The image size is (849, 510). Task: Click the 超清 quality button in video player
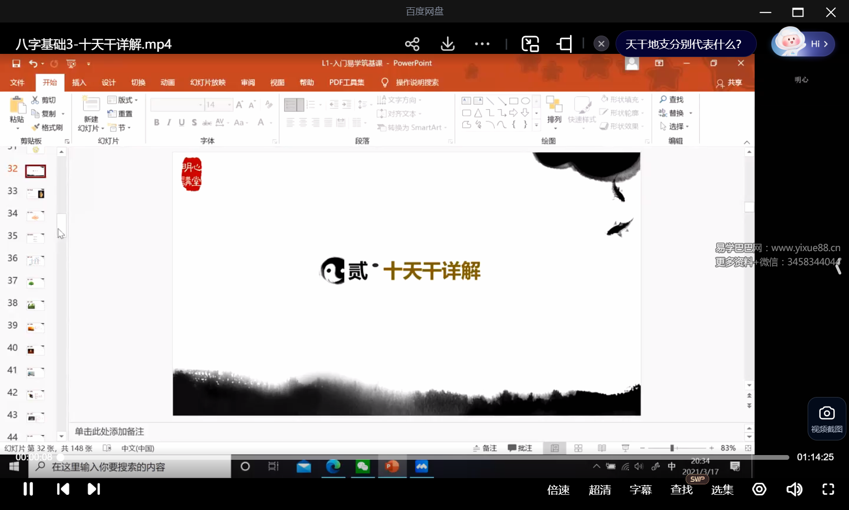point(599,490)
